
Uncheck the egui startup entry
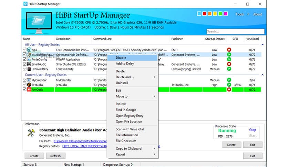(24, 50)
